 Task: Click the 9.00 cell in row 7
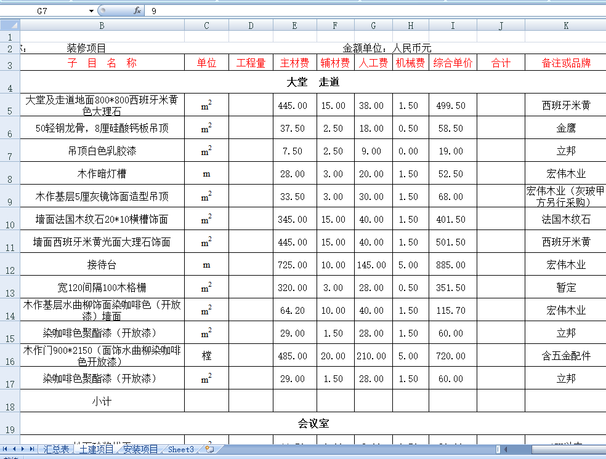(373, 151)
